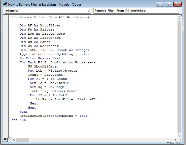The height and width of the screenshot is (145, 186).
Task: Click the 'Dim Rg As Range' line
Action: [x=35, y=42]
